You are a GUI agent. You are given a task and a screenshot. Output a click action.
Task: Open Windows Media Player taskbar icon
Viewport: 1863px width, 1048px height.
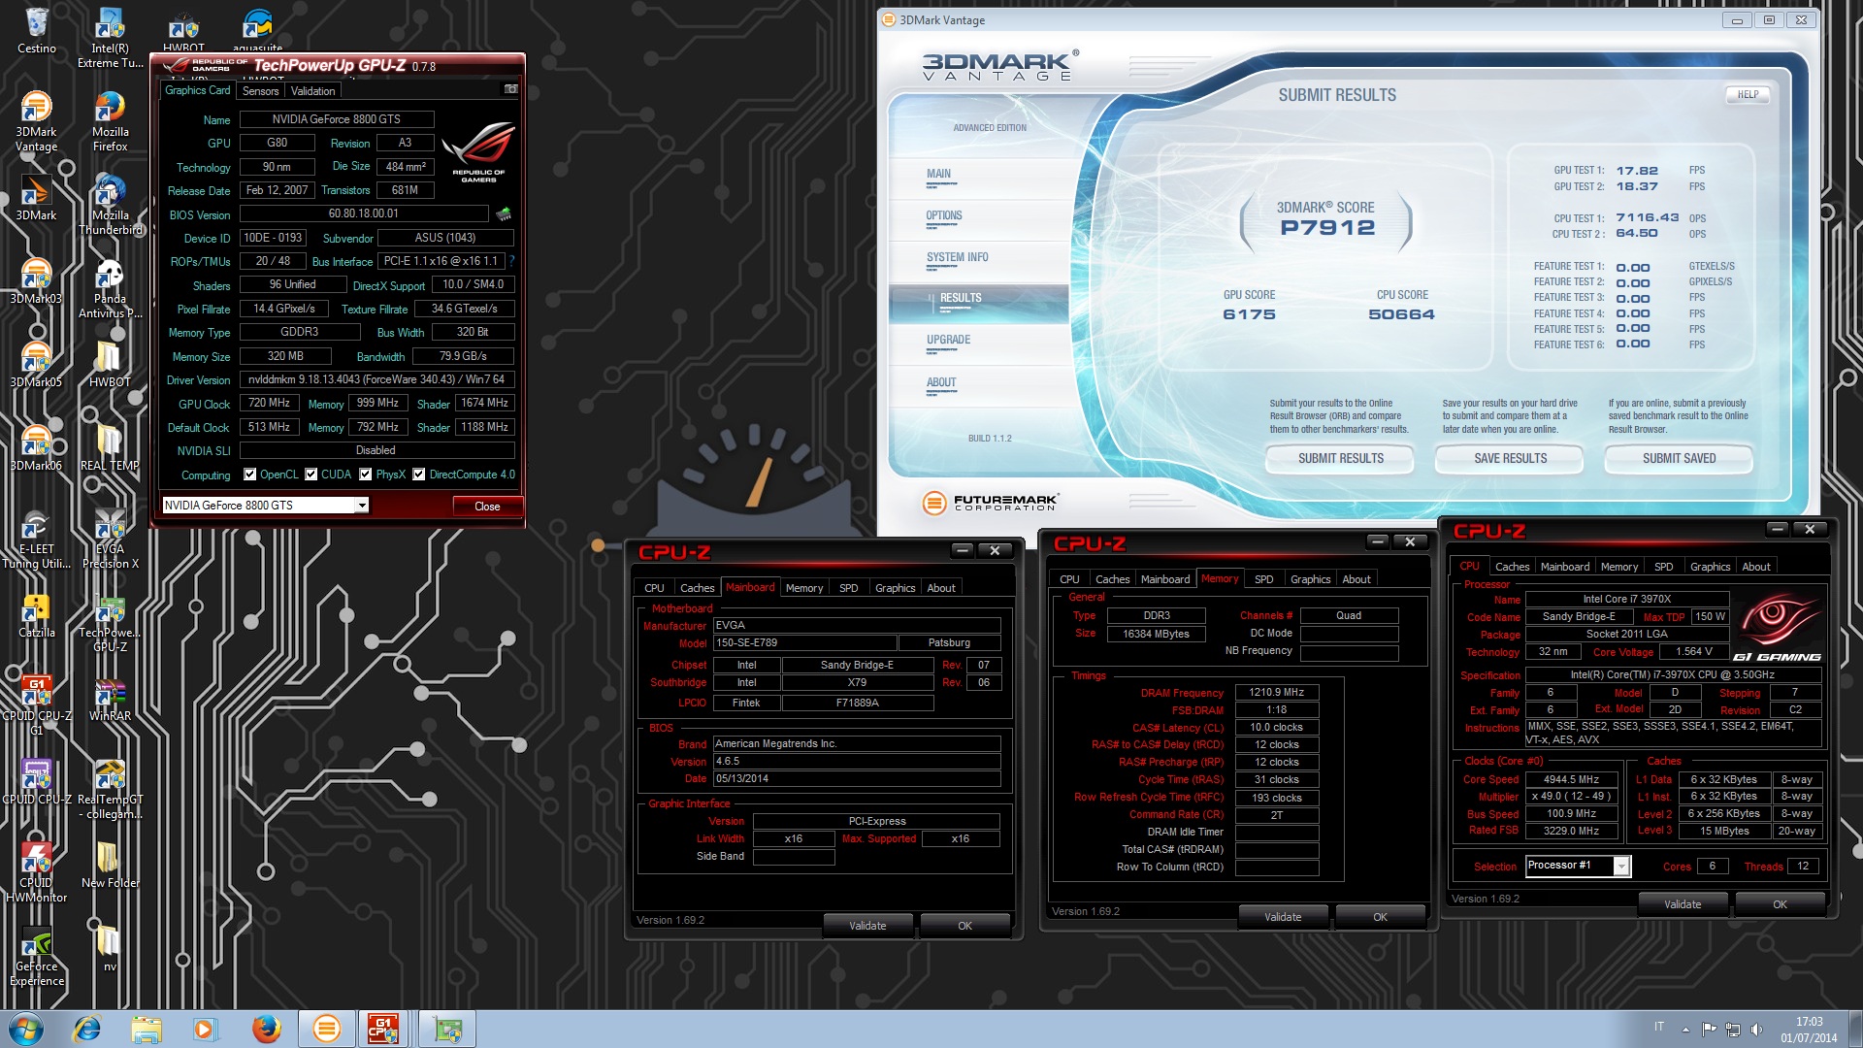click(x=205, y=1029)
